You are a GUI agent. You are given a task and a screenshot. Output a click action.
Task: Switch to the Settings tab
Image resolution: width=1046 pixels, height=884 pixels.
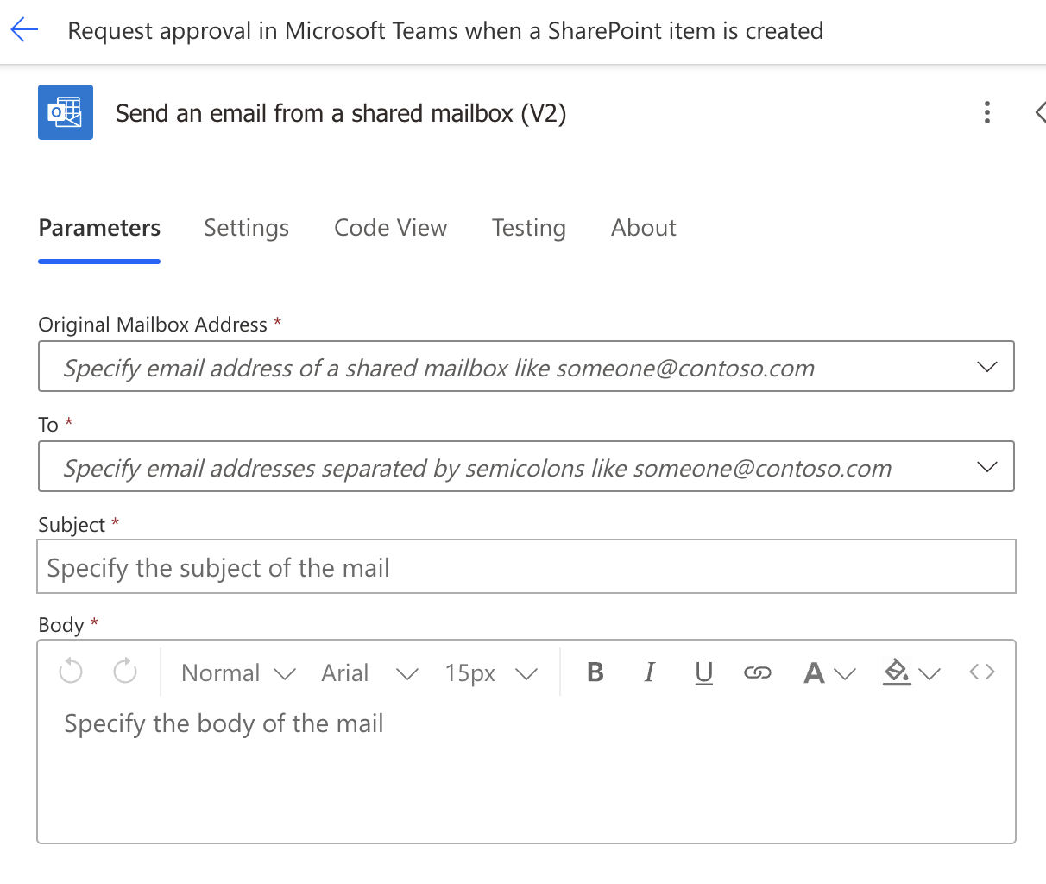(x=246, y=228)
